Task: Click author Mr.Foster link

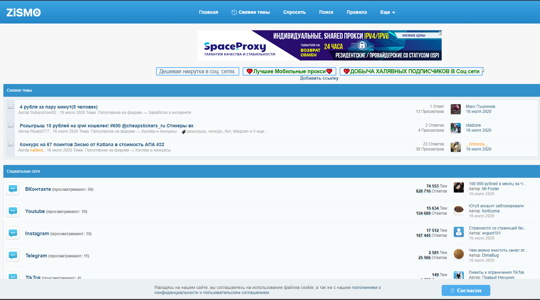Action: click(491, 189)
